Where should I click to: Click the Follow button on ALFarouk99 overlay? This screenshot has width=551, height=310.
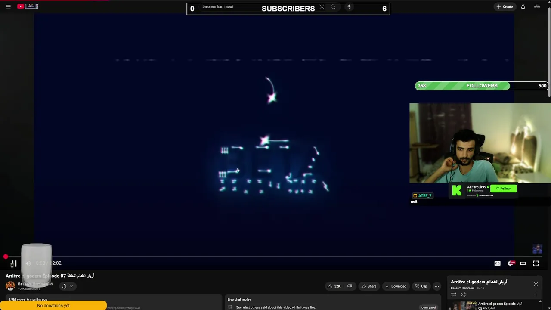[x=503, y=189]
